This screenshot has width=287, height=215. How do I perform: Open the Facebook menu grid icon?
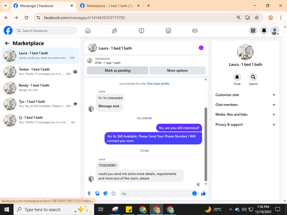(x=253, y=30)
